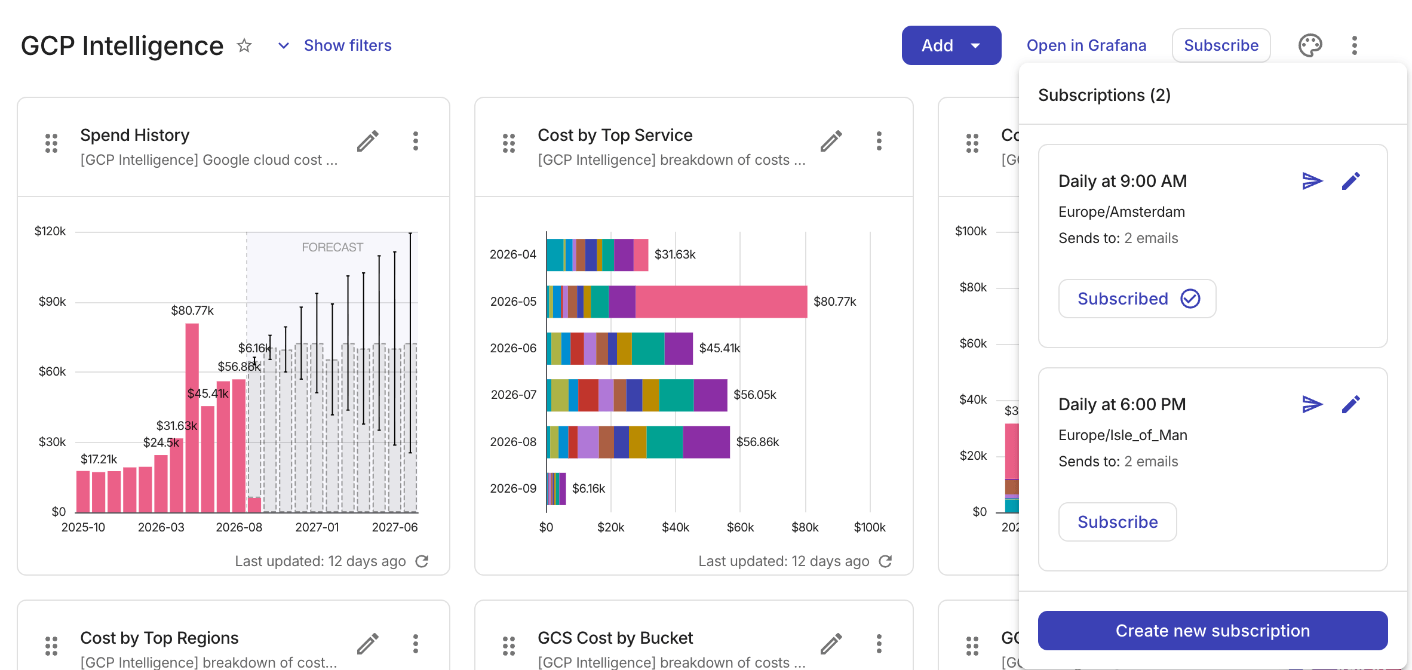Viewport: 1412px width, 670px height.
Task: Grab the drag handle of the third top-row panel
Action: (x=972, y=143)
